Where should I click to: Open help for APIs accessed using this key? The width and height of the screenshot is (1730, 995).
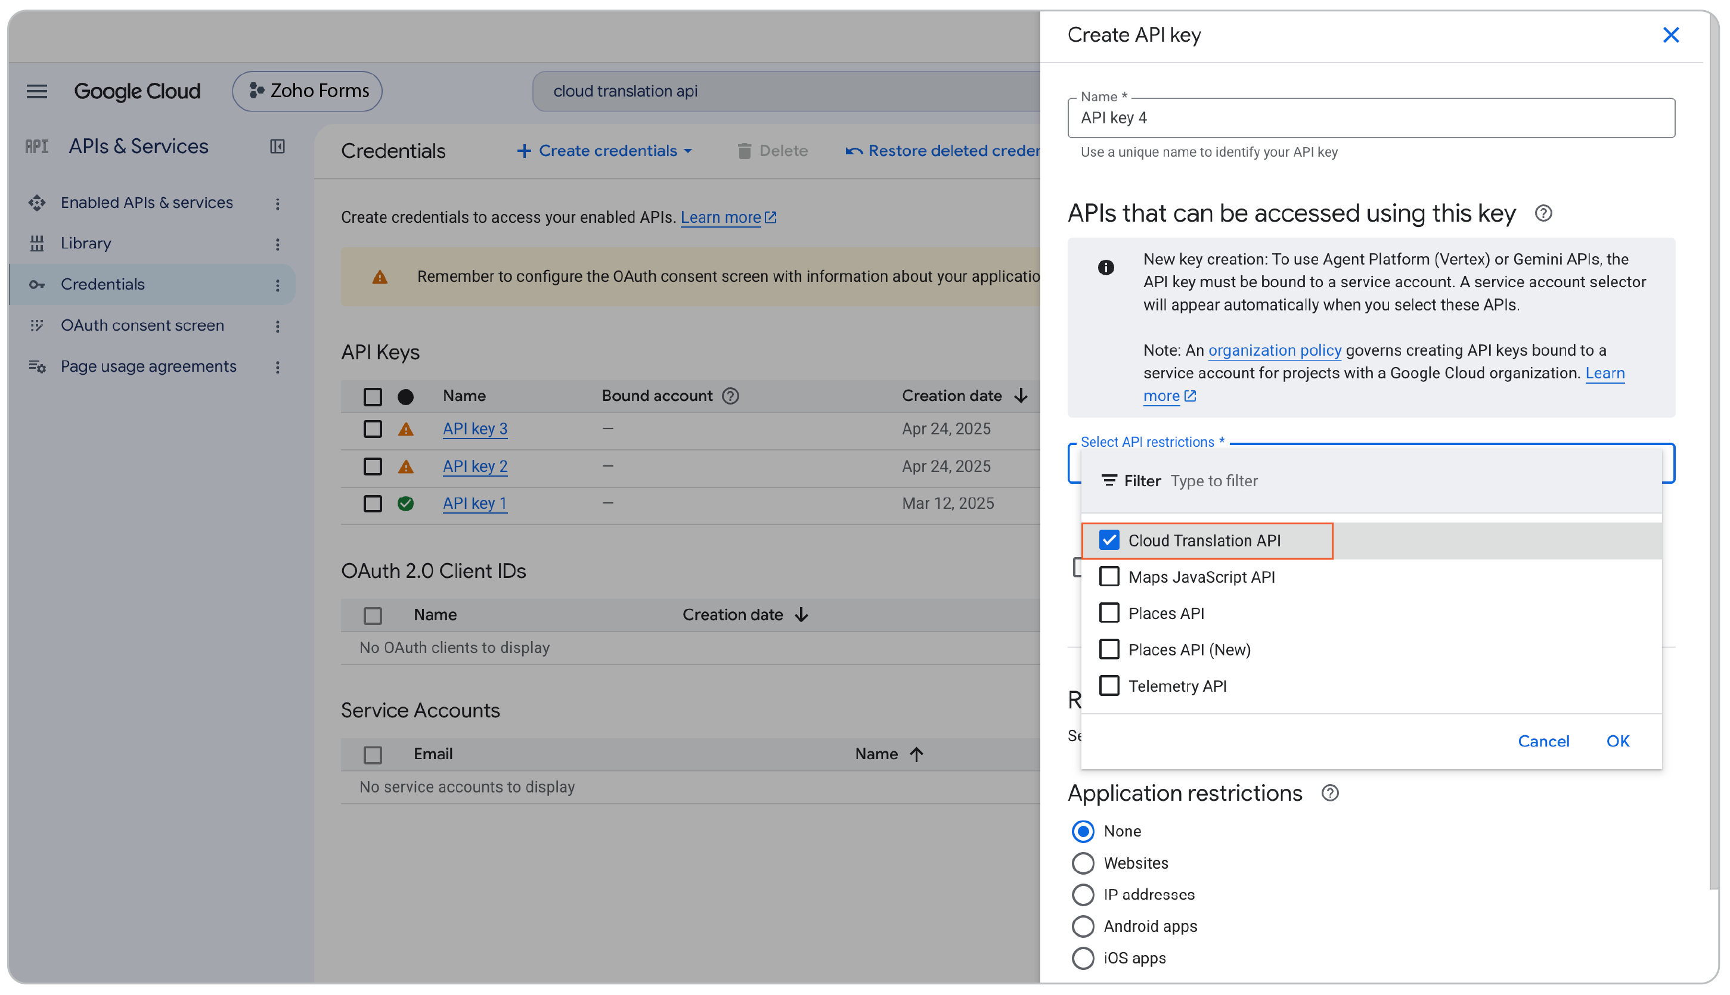coord(1543,213)
